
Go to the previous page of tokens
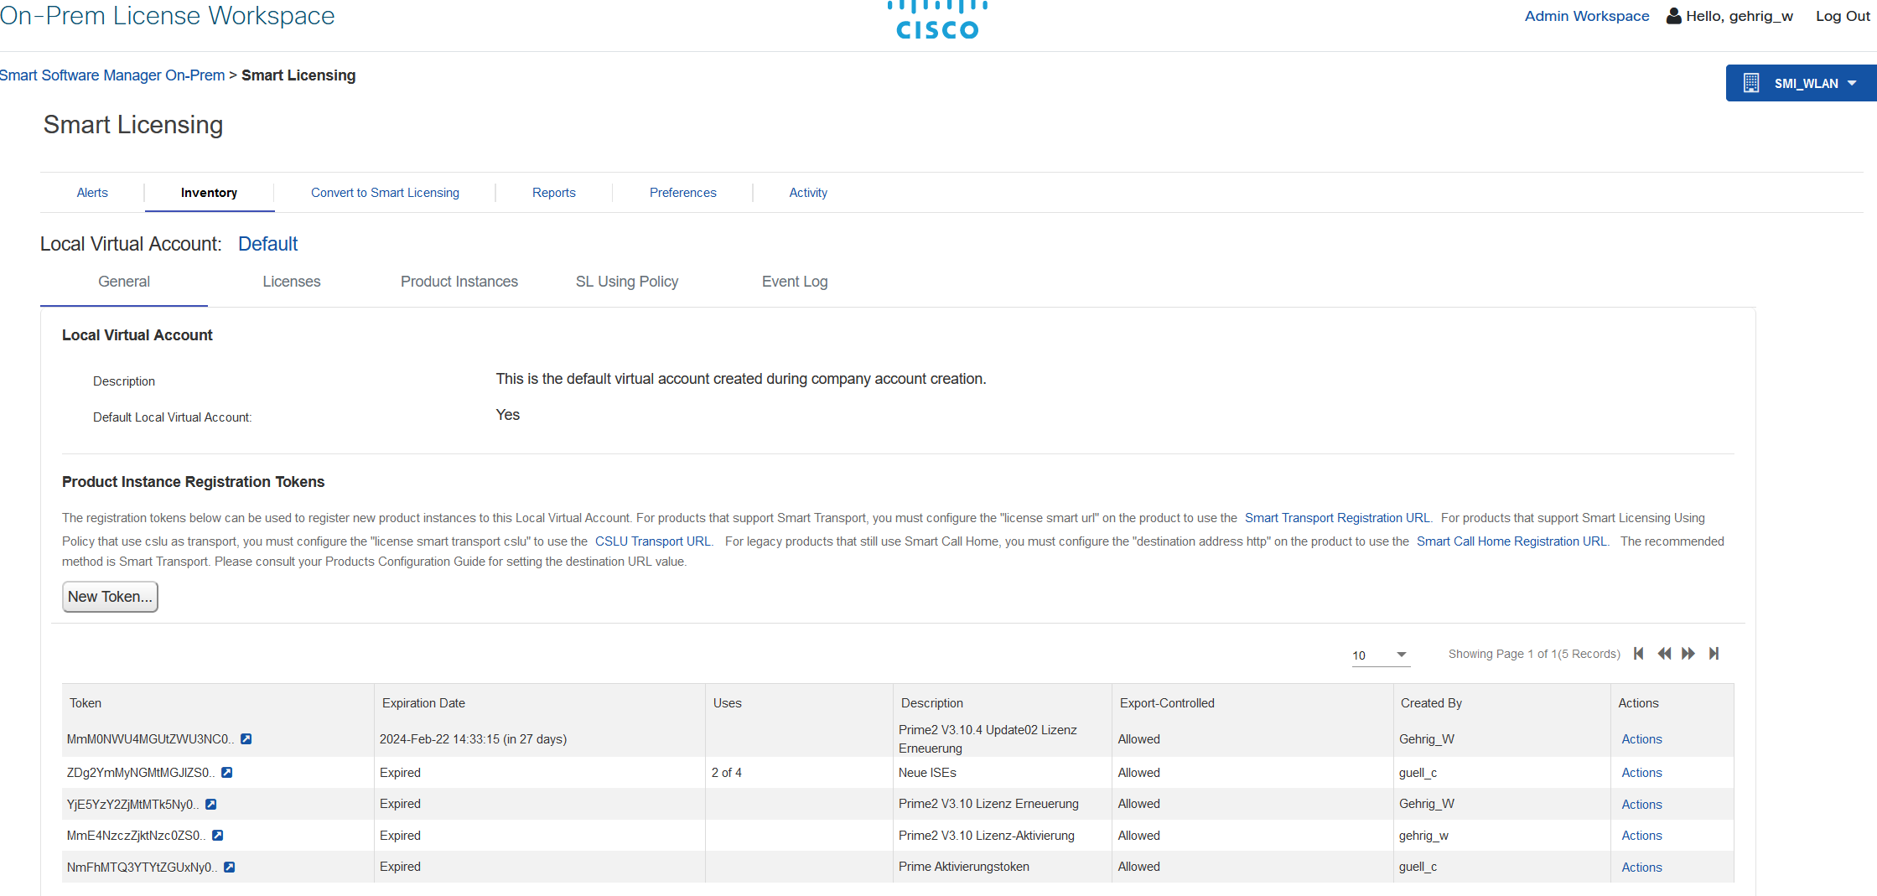point(1664,654)
